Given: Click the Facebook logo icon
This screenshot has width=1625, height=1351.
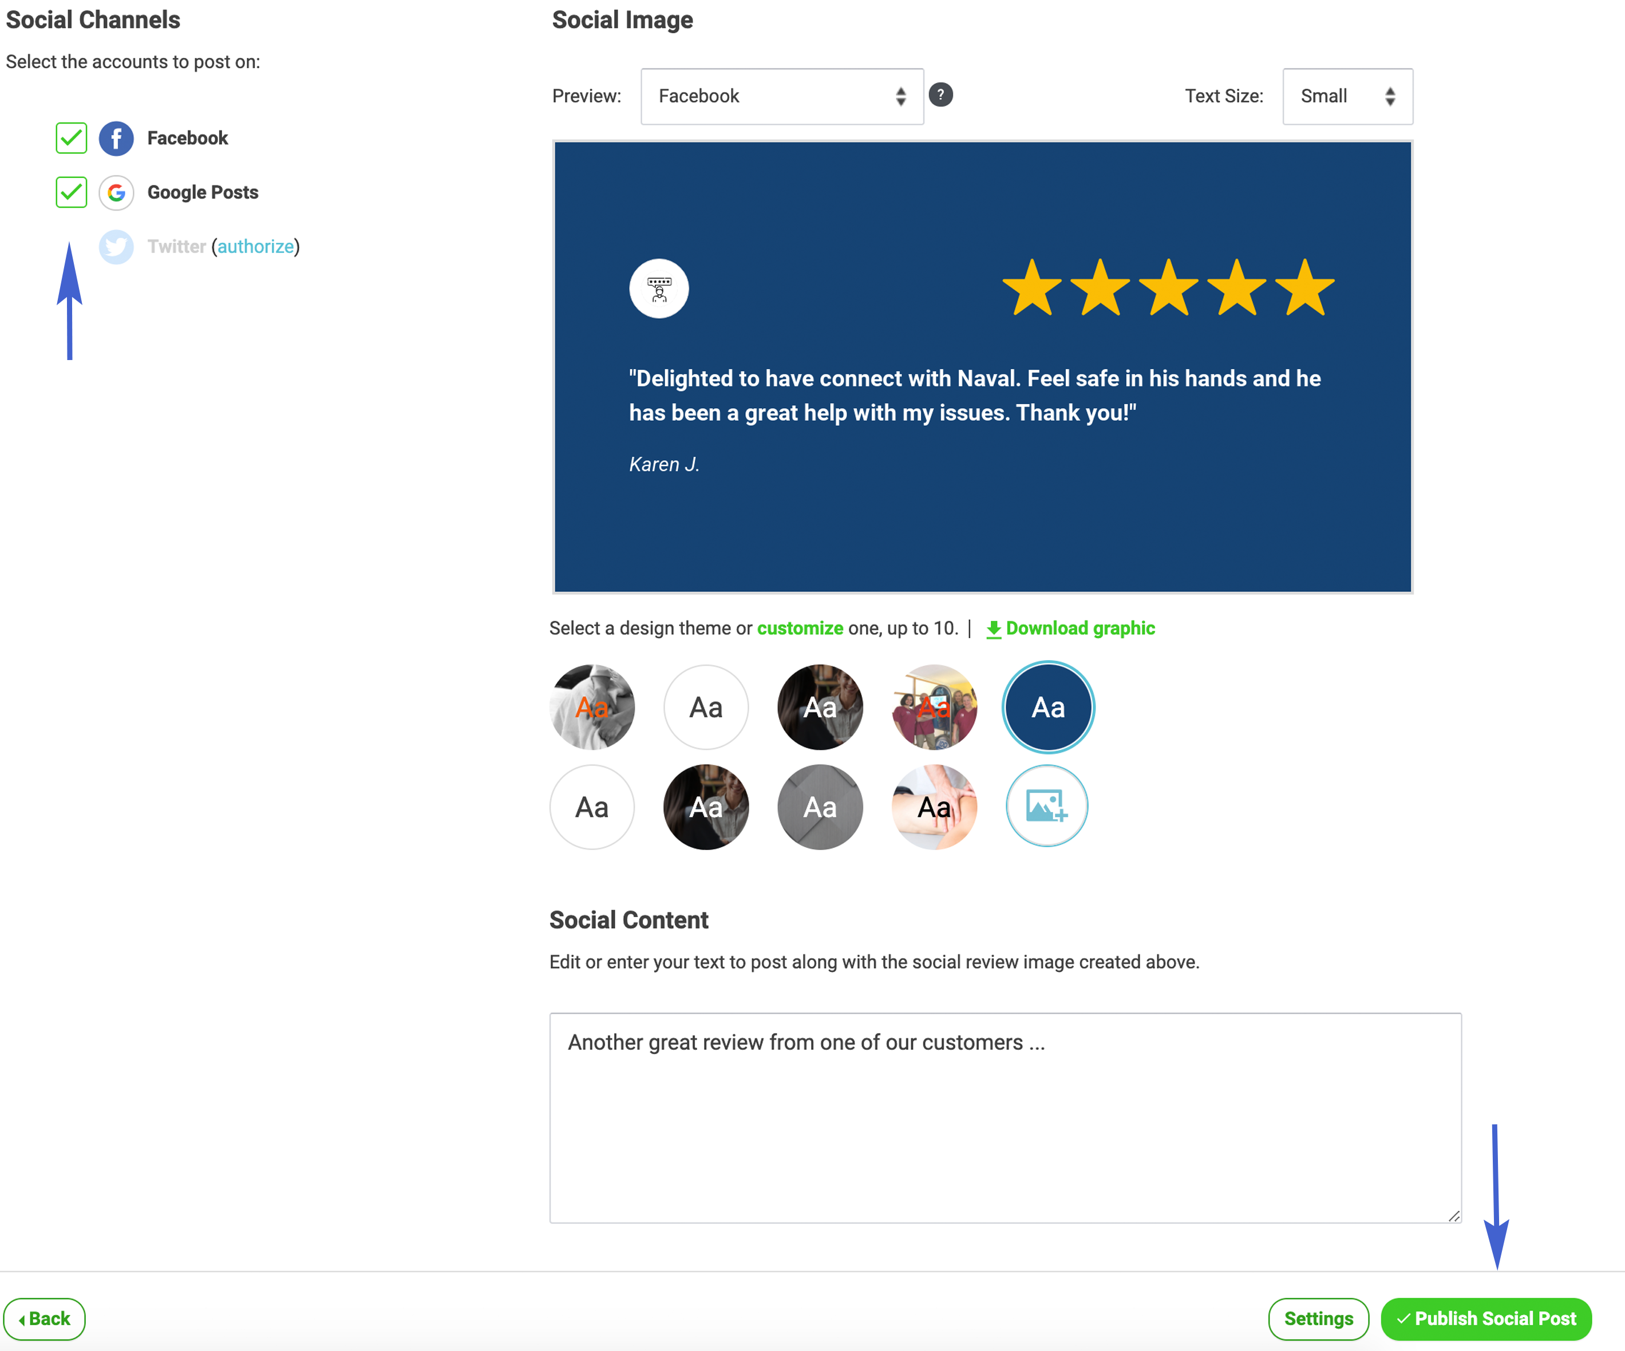Looking at the screenshot, I should (x=116, y=139).
